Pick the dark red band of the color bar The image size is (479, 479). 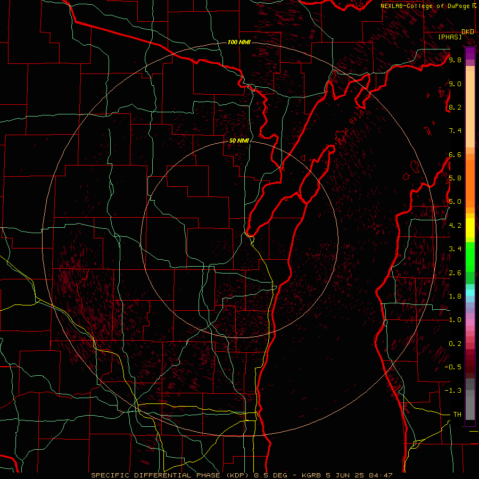[470, 360]
